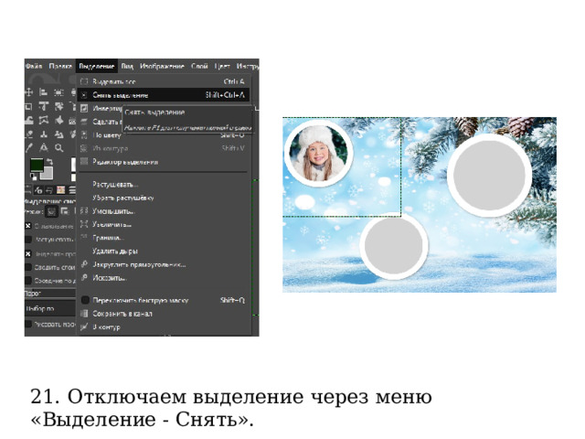Toggle Выделять прозрачные области checkbox
This screenshot has width=585, height=439.
pos(28,253)
